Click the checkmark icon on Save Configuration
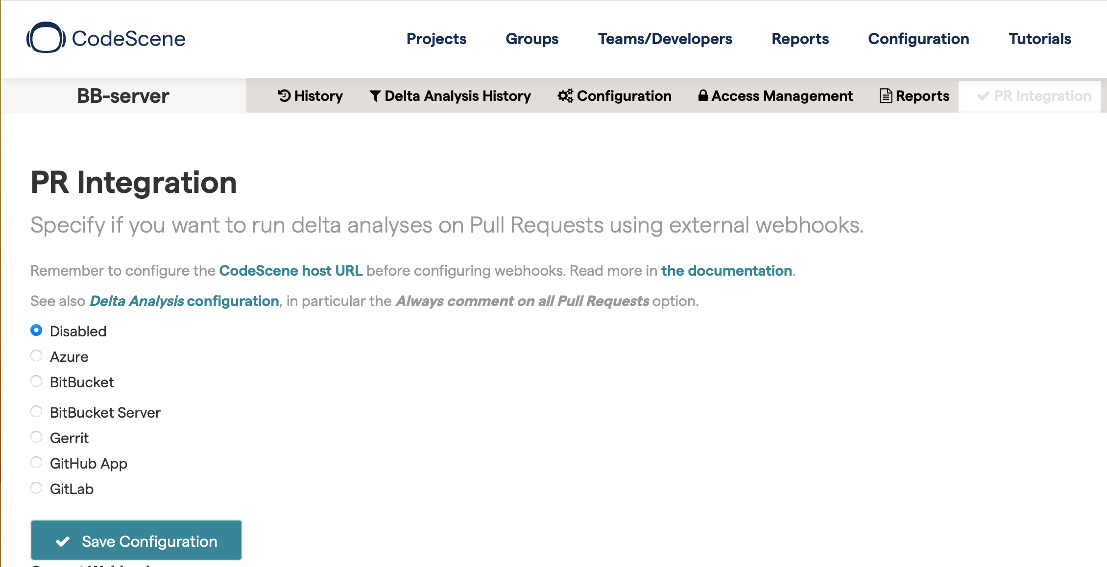This screenshot has height=567, width=1107. tap(63, 542)
